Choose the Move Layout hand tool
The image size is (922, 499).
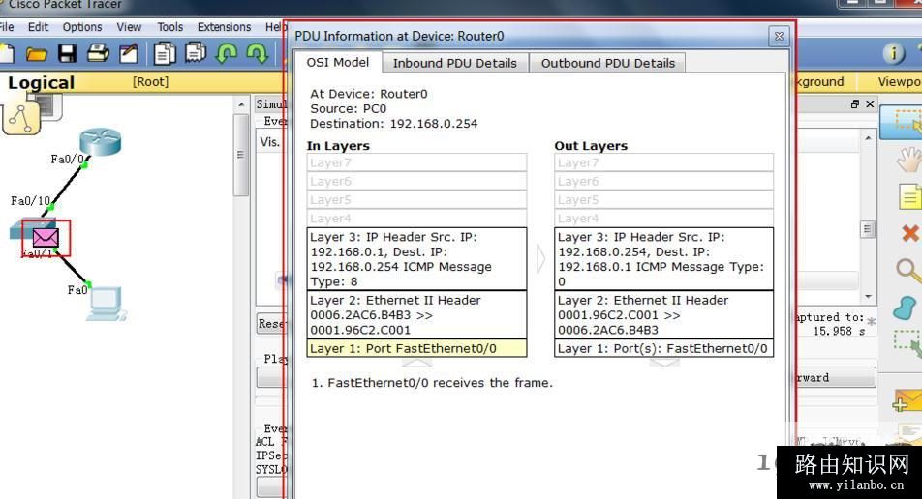pos(909,160)
